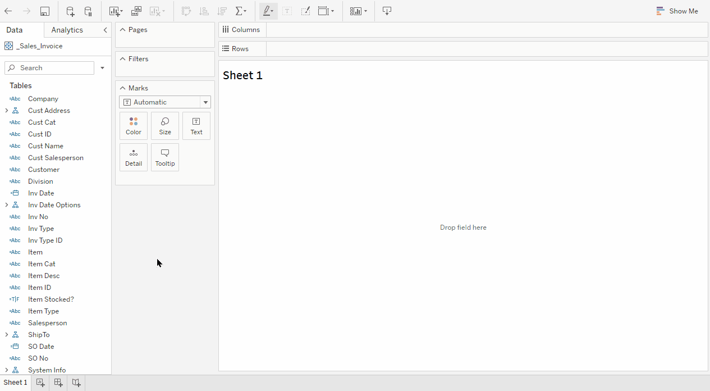Image resolution: width=710 pixels, height=391 pixels.
Task: Create a new worksheet from the bottom bar
Action: click(x=40, y=383)
